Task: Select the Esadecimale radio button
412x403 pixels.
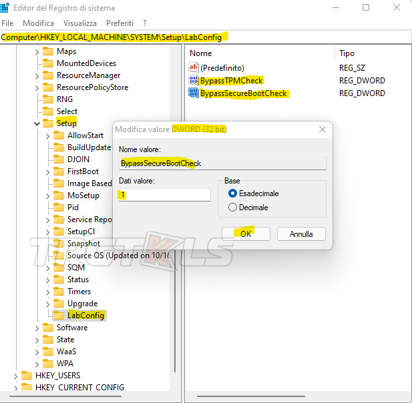Action: point(232,193)
